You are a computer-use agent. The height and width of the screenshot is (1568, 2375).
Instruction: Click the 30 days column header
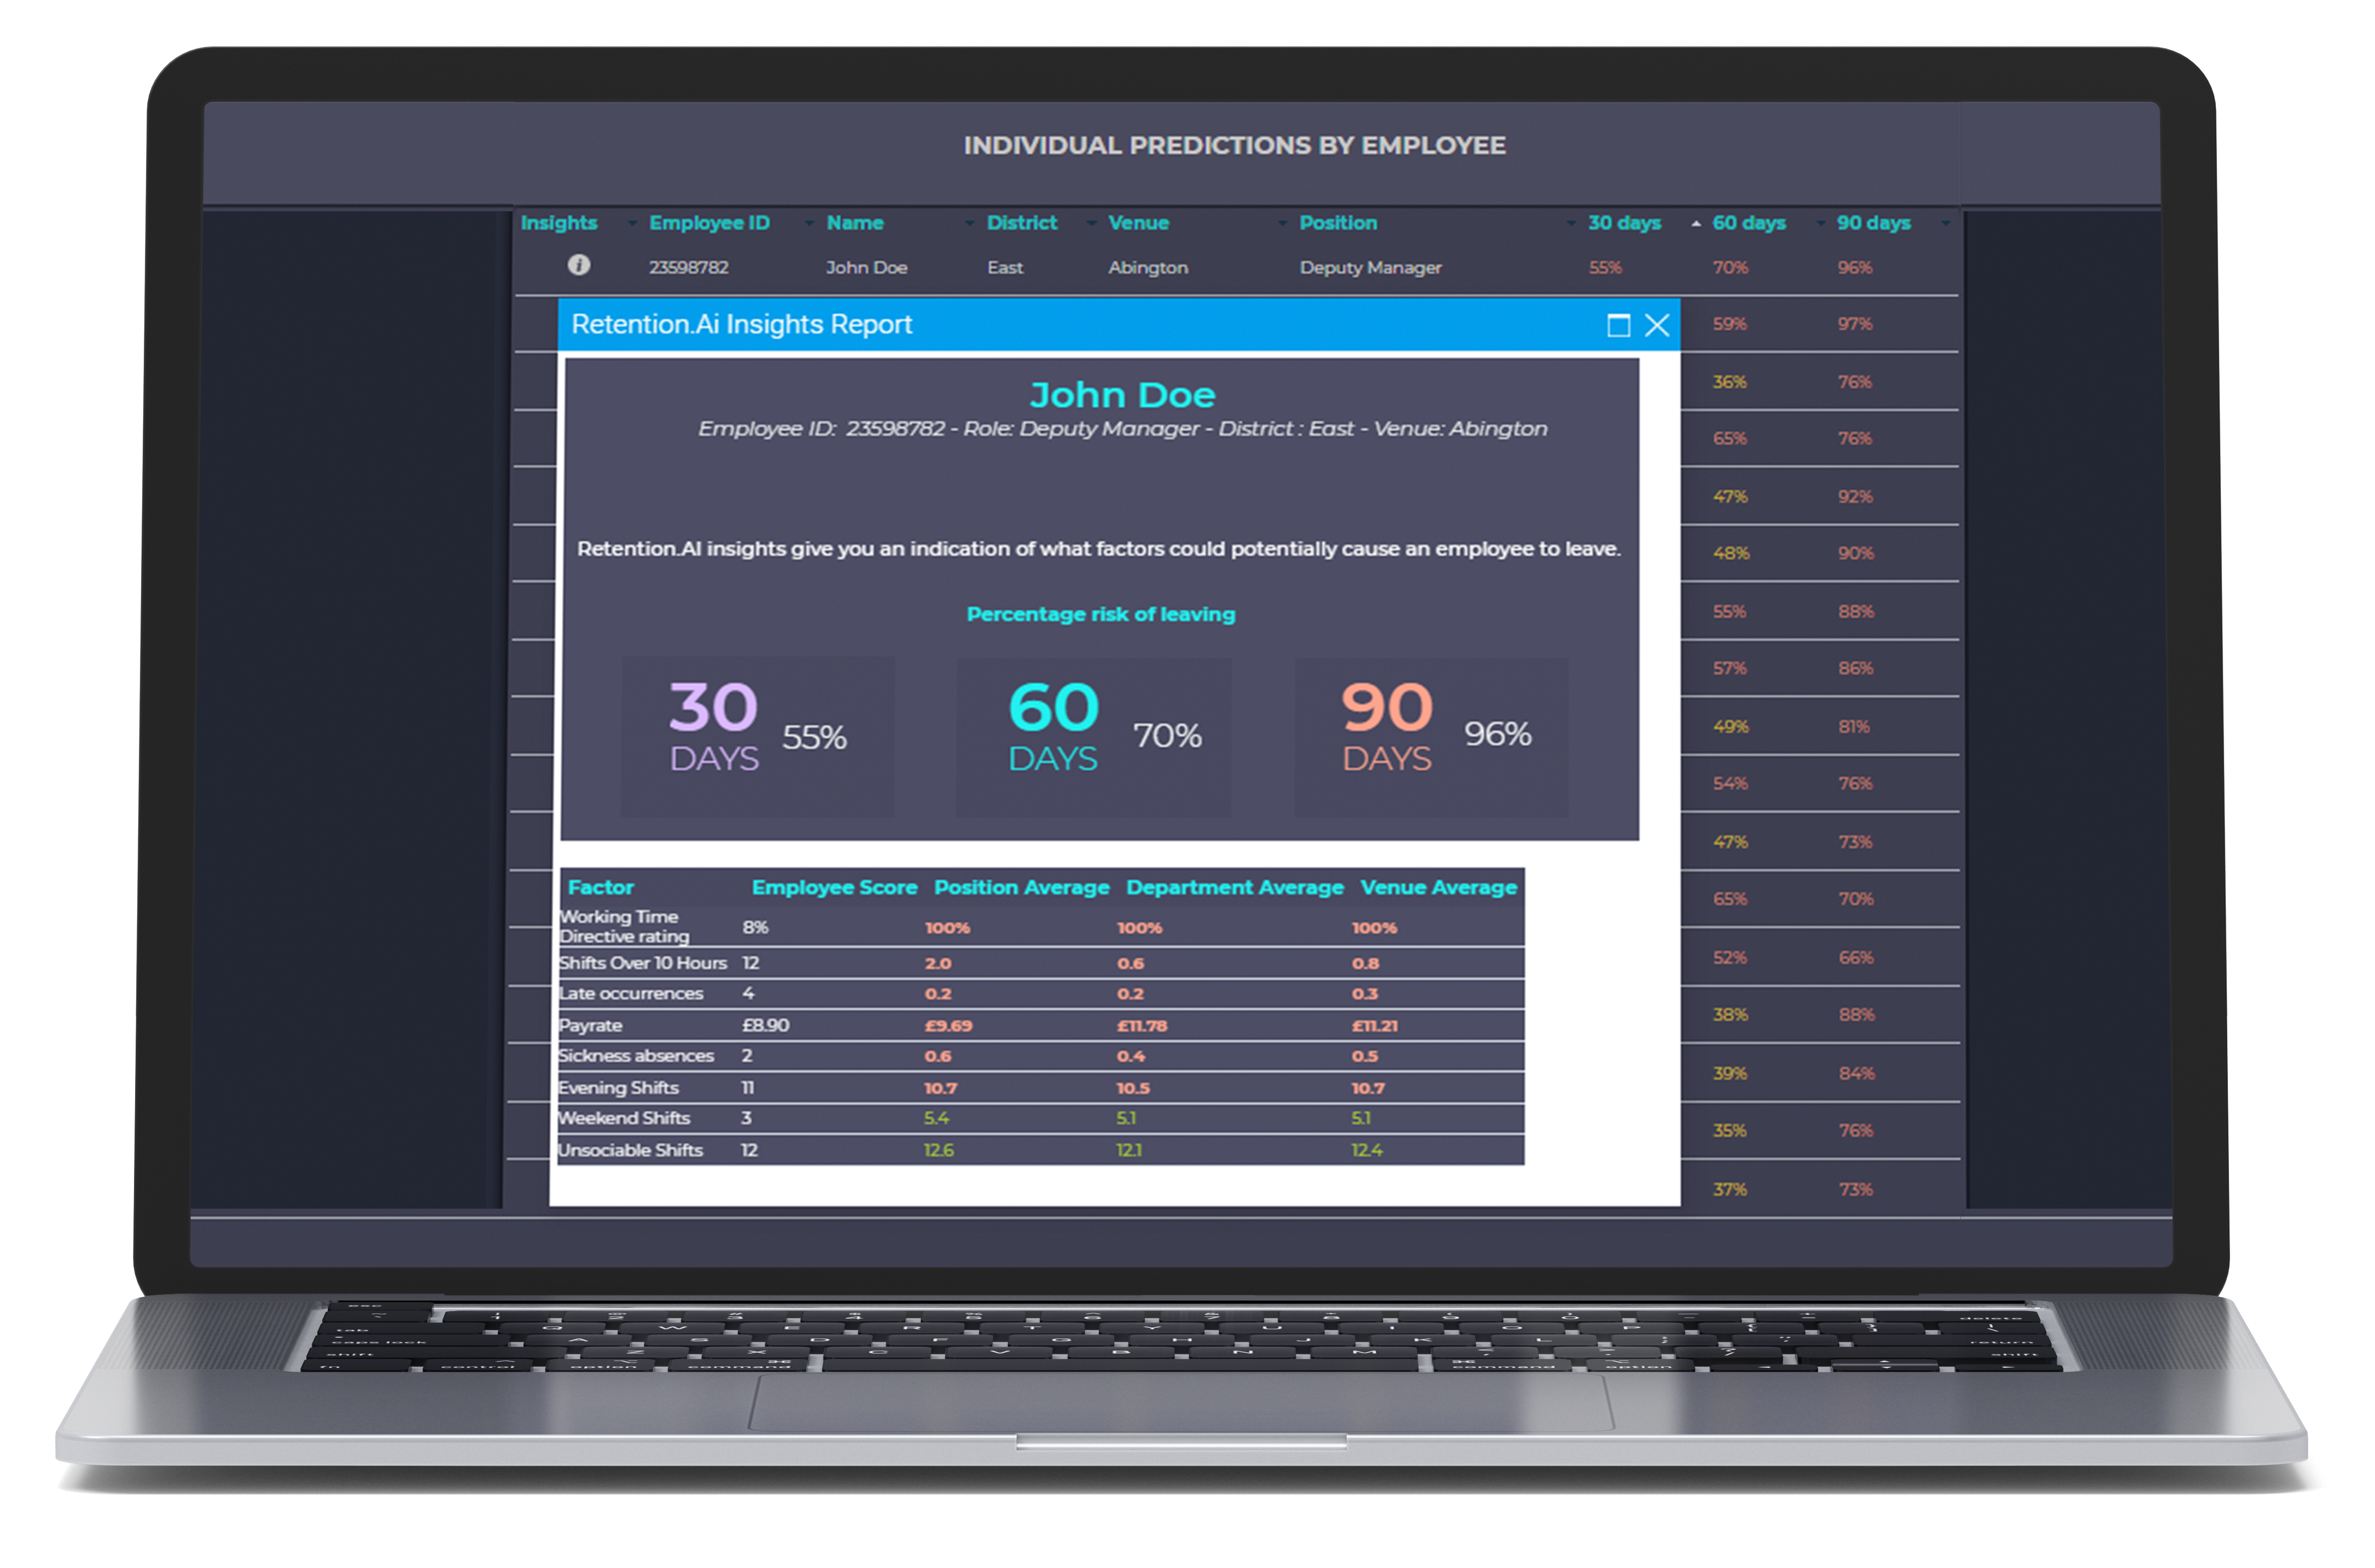click(x=1623, y=223)
